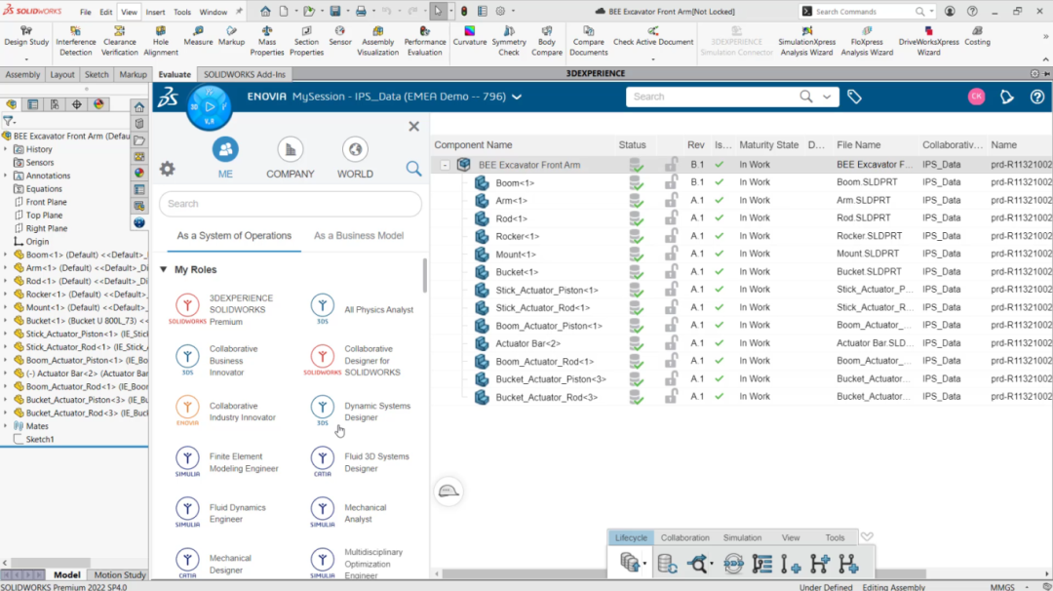Viewport: 1053px width, 591px height.
Task: Open the settings gear in roles panel
Action: point(168,169)
